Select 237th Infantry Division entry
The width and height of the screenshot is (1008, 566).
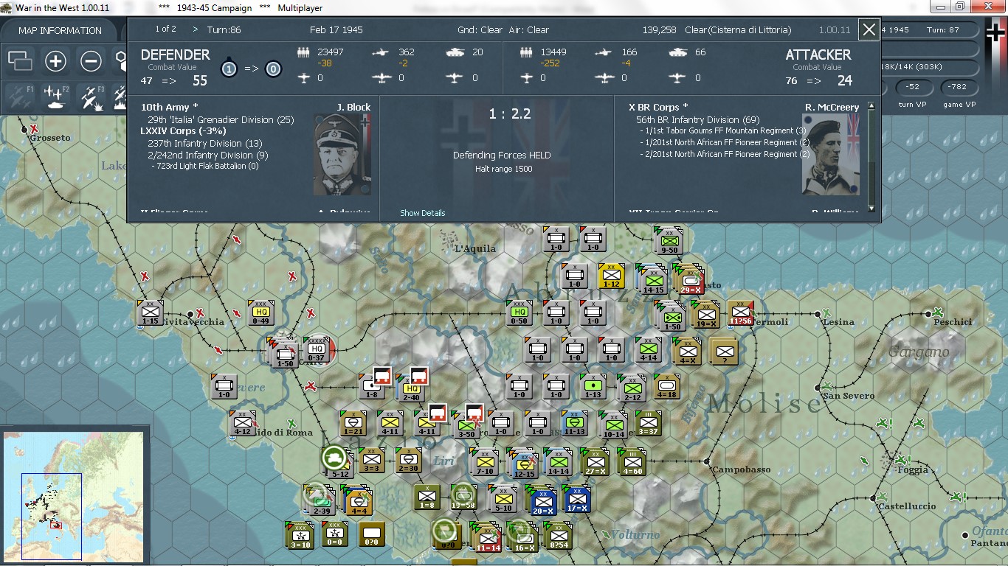(x=205, y=143)
